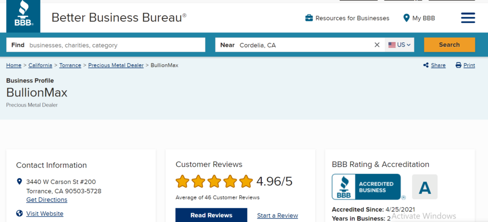
Task: Open Resources for Businesses link
Action: tap(352, 19)
